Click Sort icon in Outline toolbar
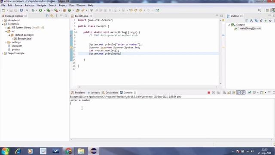 pyautogui.click(x=251, y=21)
